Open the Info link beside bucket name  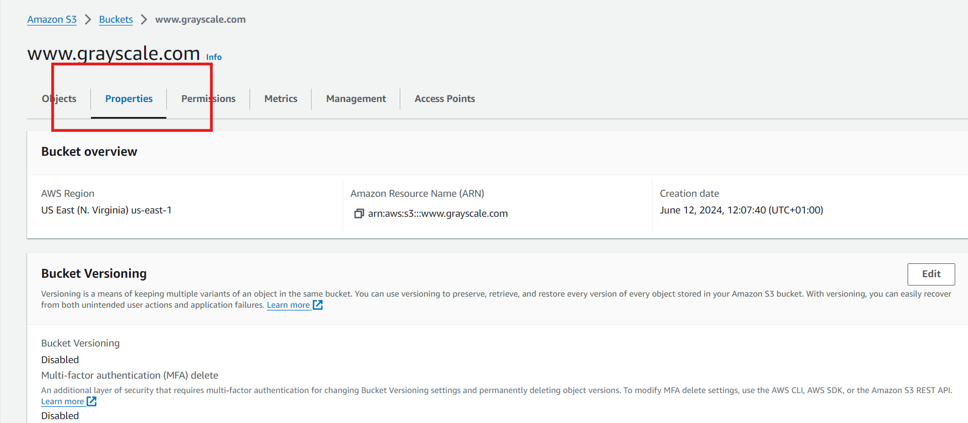pos(214,57)
